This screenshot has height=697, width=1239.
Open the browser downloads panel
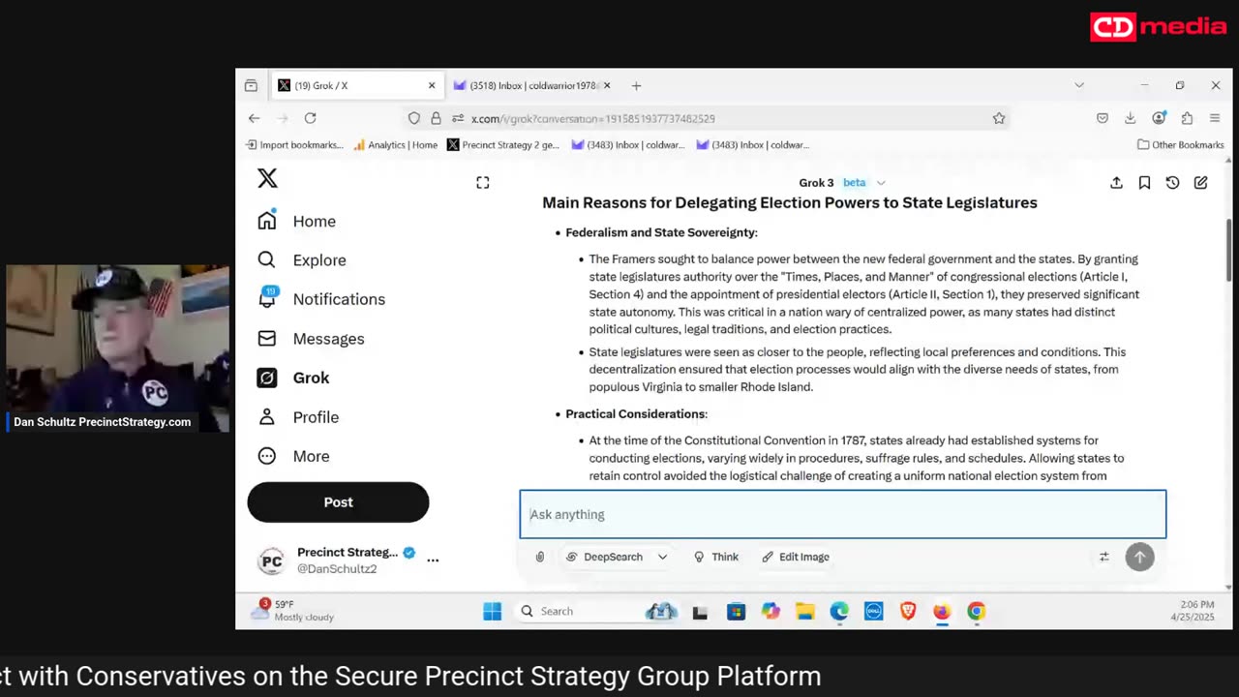pyautogui.click(x=1130, y=118)
